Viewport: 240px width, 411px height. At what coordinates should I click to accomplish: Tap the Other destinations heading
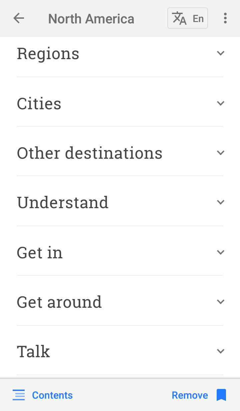coord(90,153)
